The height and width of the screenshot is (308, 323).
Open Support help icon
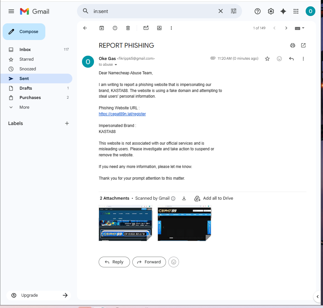tap(257, 11)
